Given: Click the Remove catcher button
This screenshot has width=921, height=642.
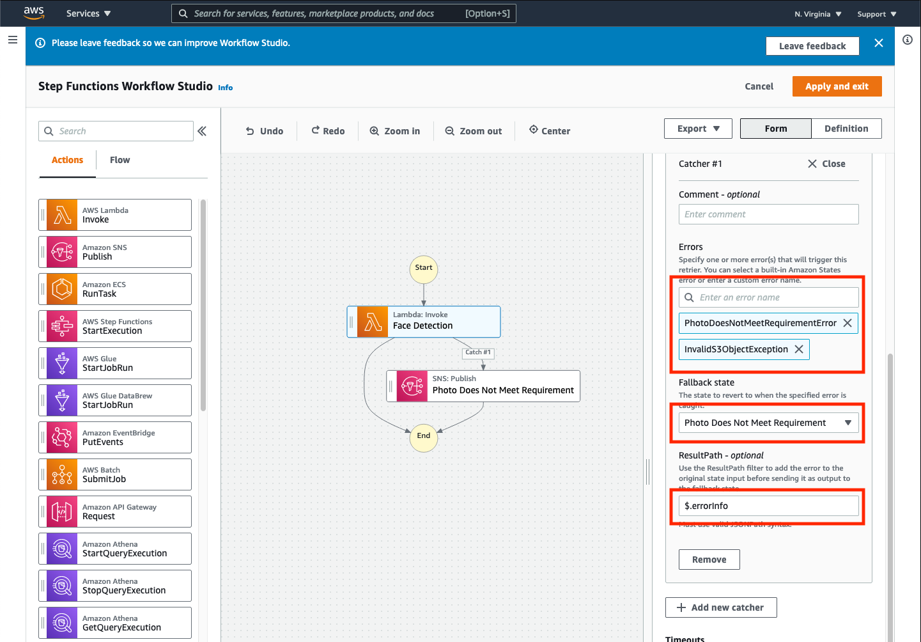Looking at the screenshot, I should click(x=709, y=560).
